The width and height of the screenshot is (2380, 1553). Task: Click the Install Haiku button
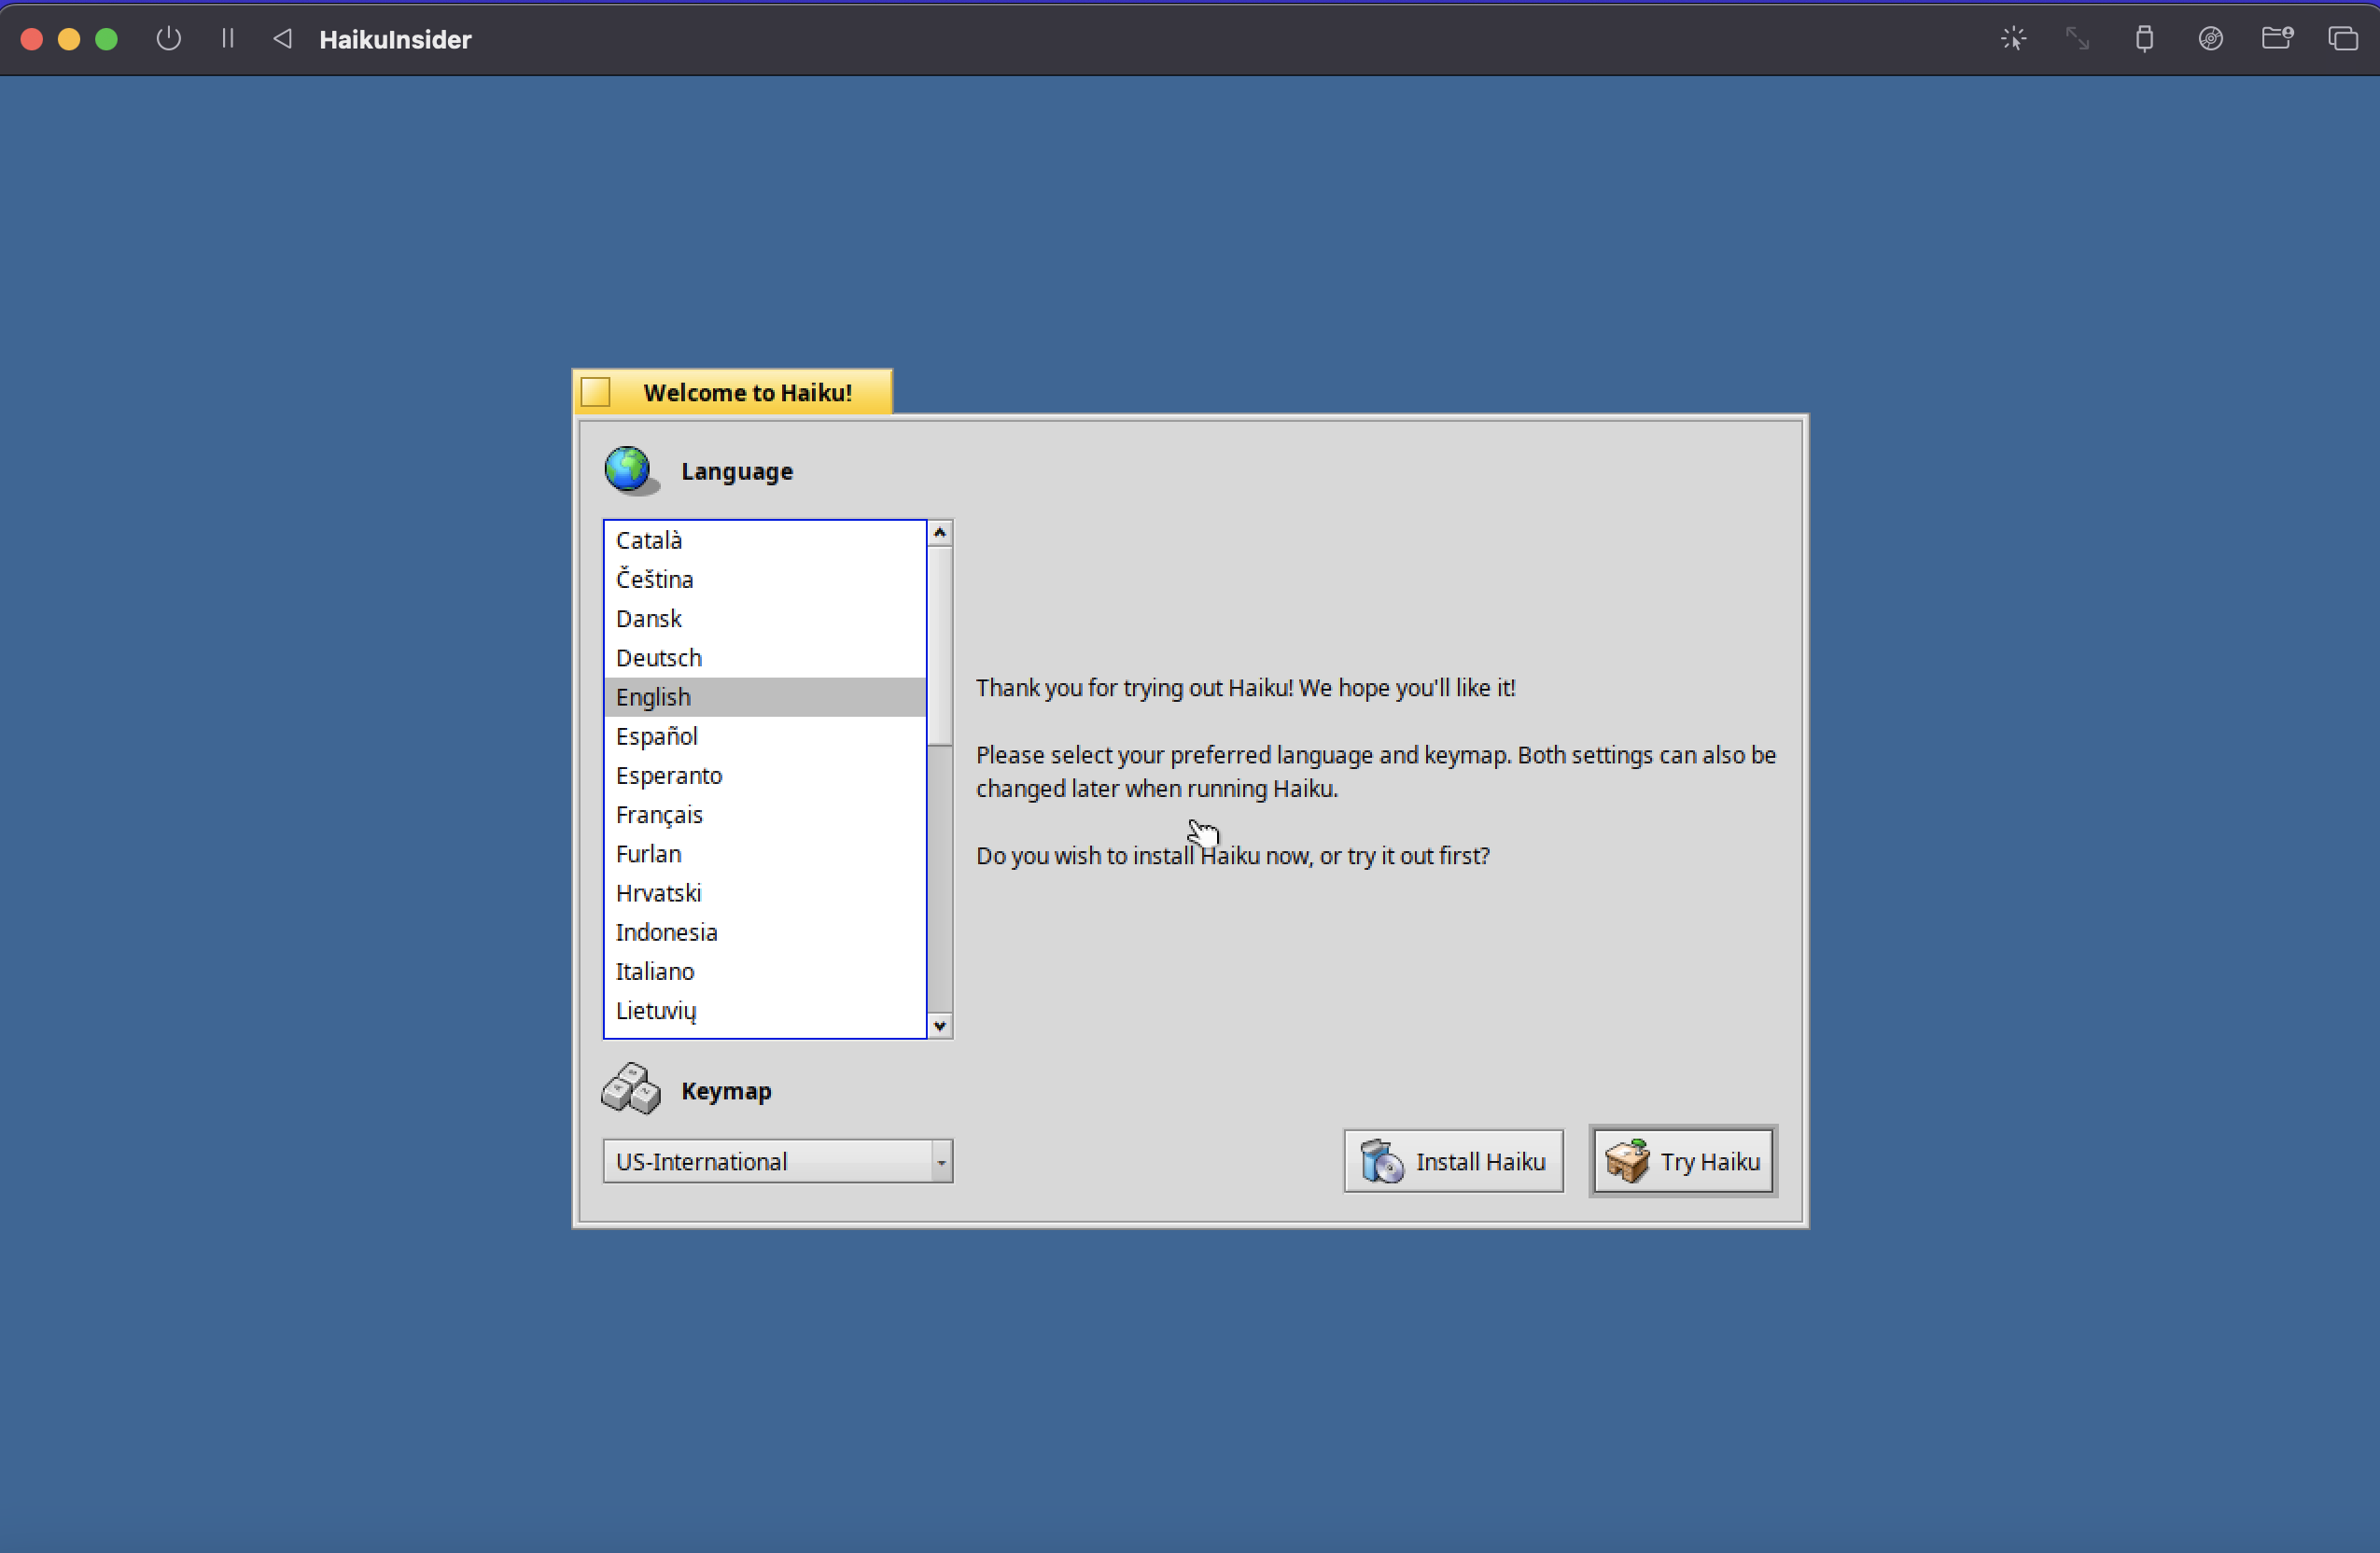[x=1453, y=1161]
